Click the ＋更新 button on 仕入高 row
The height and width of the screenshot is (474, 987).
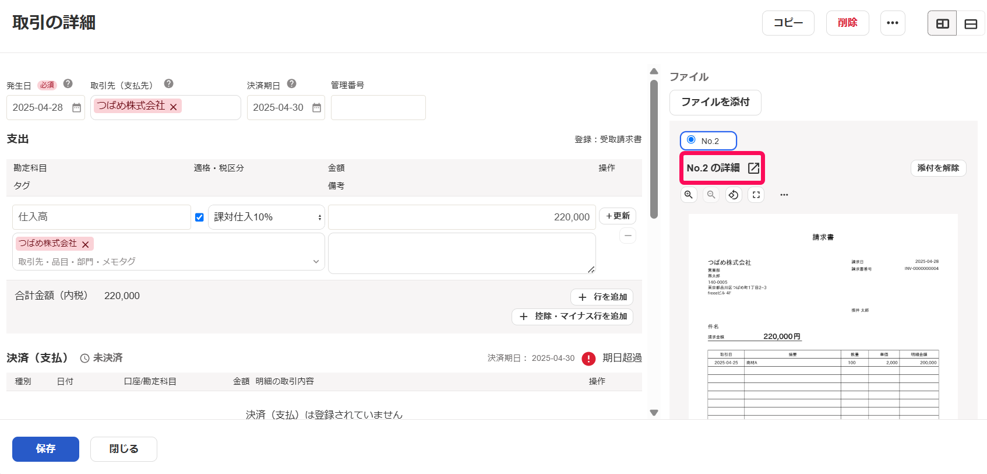[618, 216]
